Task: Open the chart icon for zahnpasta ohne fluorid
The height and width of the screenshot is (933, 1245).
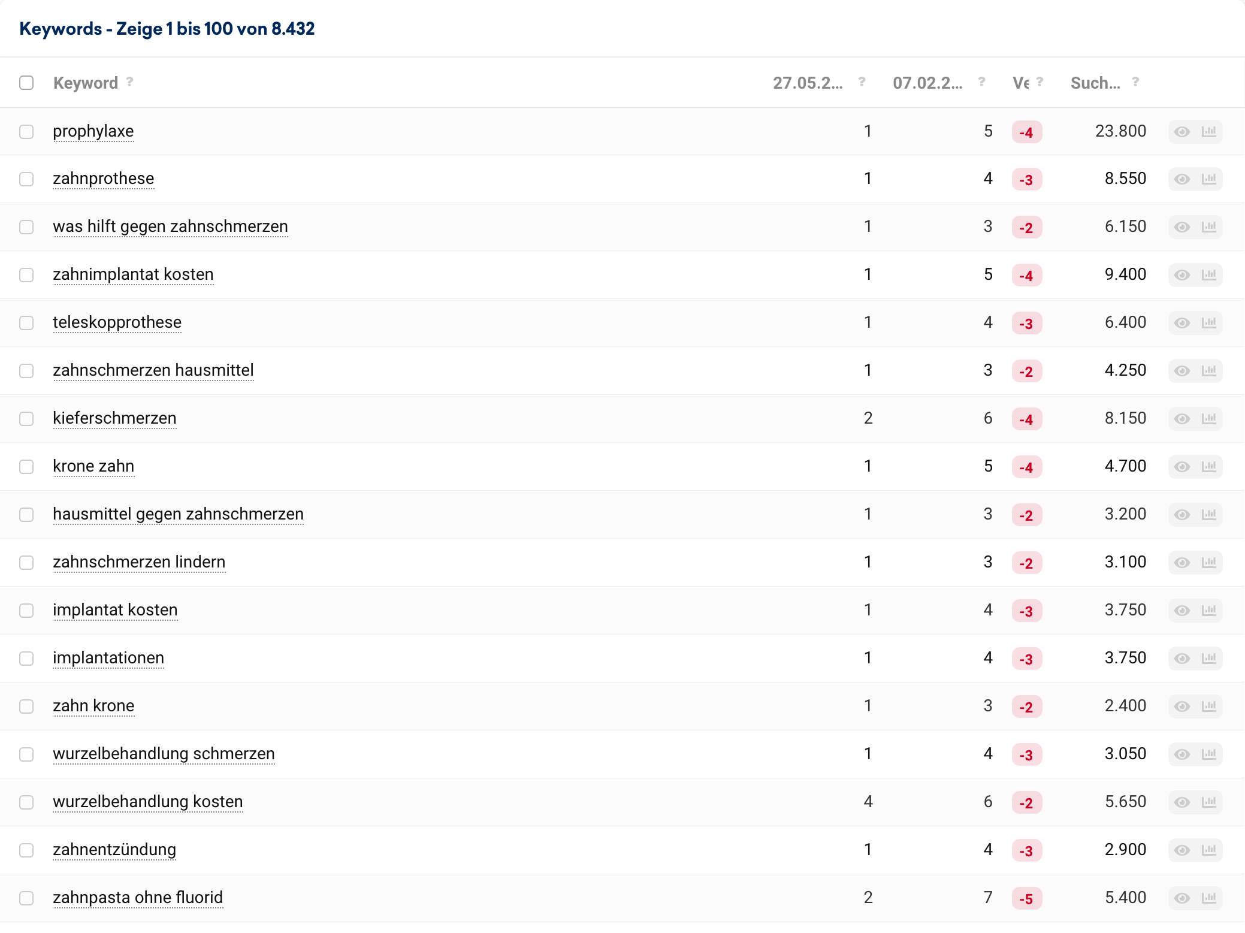Action: point(1208,898)
